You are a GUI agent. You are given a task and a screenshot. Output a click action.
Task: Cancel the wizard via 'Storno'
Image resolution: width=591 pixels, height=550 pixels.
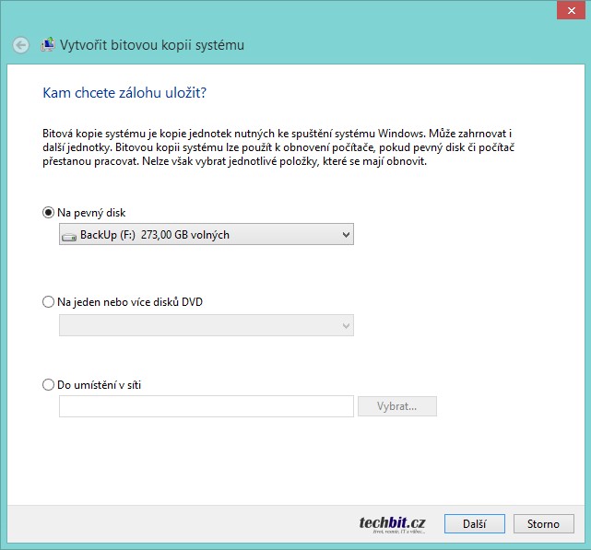pyautogui.click(x=543, y=523)
